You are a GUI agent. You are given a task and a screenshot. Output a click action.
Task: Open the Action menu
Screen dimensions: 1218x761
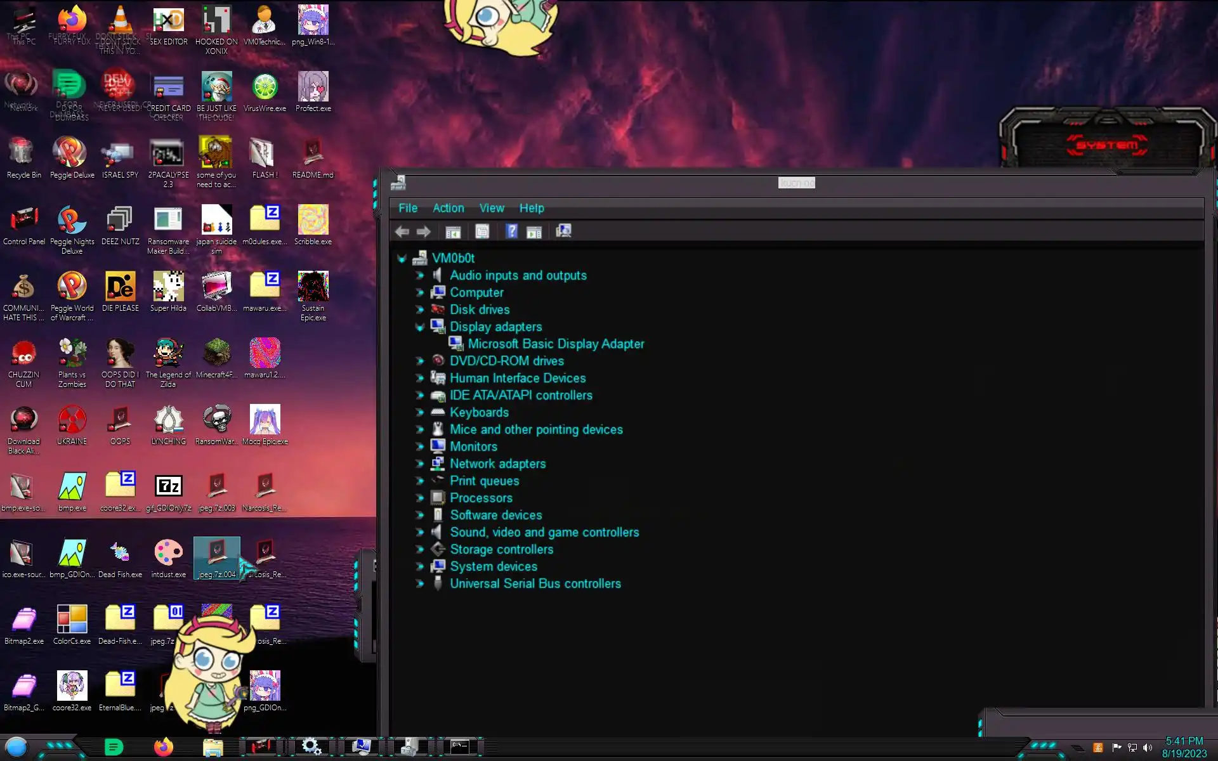tap(448, 208)
